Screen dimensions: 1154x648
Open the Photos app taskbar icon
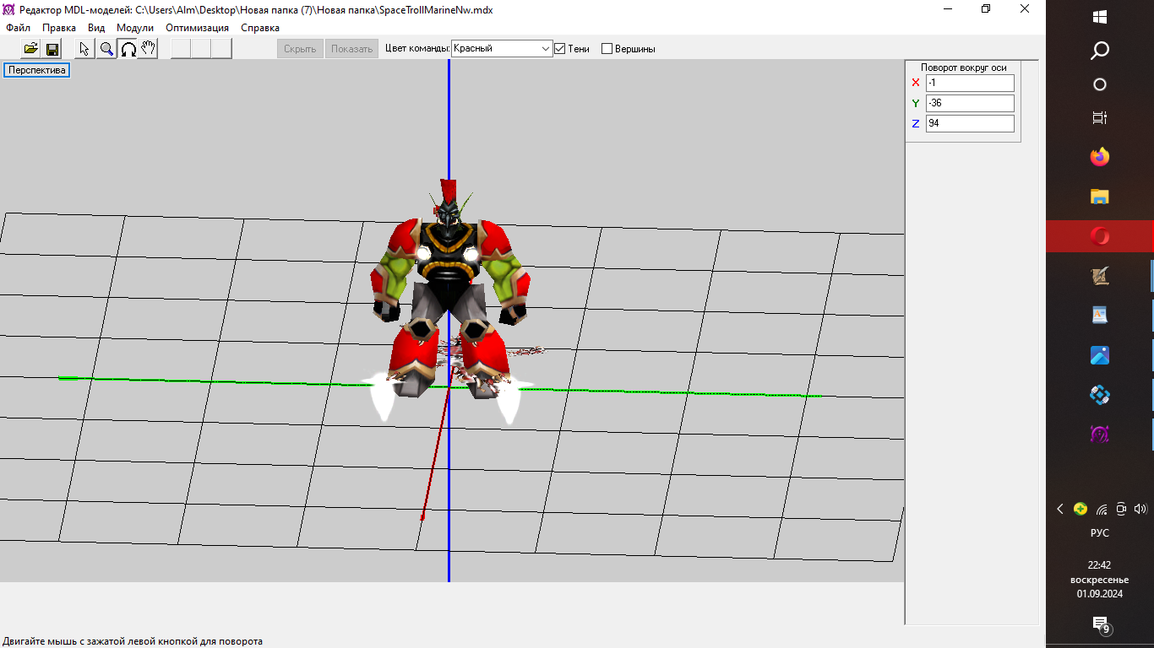pos(1100,355)
